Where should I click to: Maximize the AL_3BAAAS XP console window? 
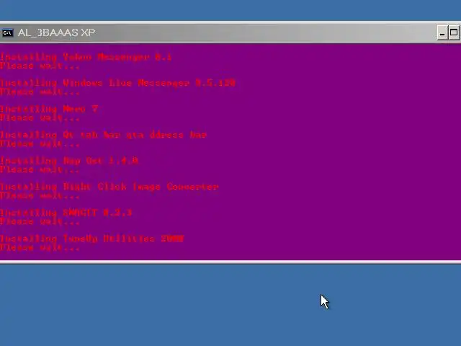[x=454, y=32]
